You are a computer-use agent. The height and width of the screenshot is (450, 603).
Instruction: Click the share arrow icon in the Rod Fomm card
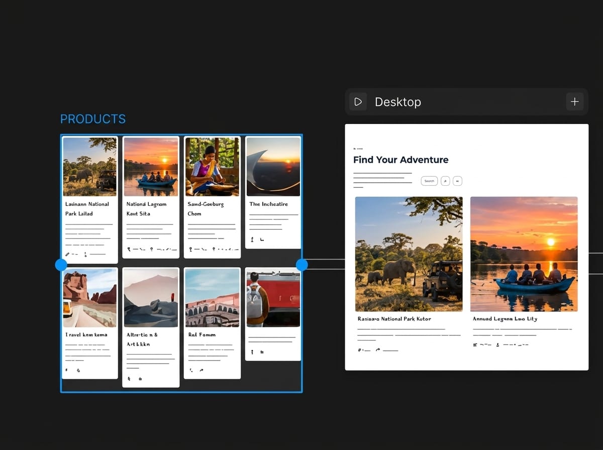tap(202, 370)
